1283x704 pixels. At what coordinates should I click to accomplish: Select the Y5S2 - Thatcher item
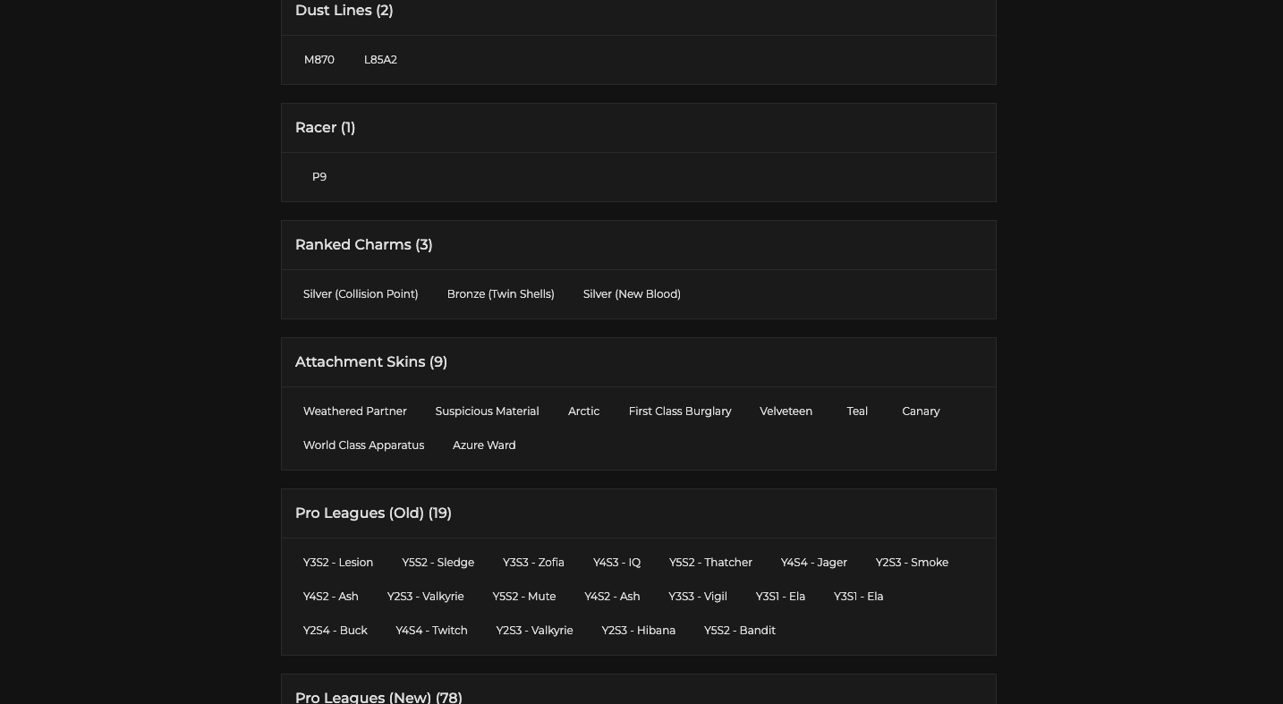click(x=710, y=563)
